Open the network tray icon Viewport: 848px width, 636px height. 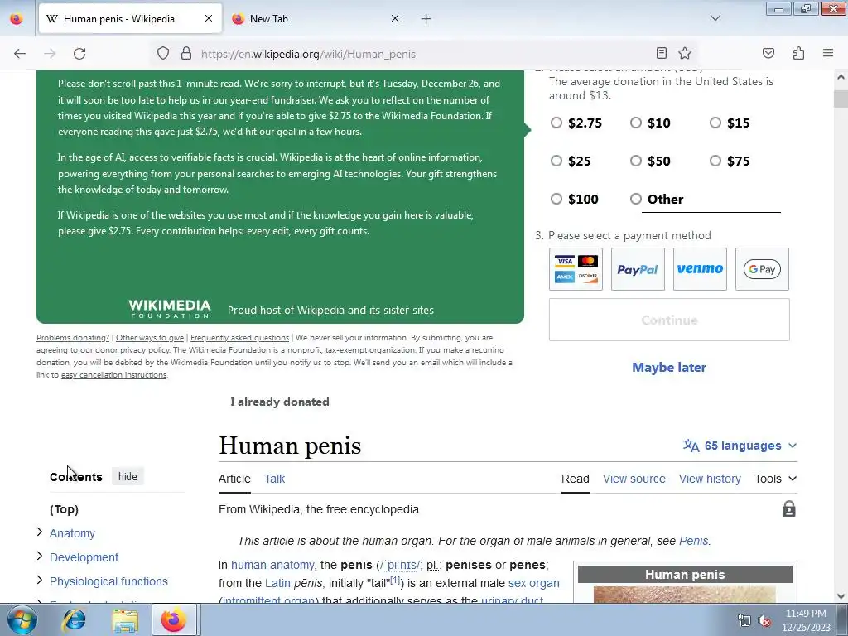click(x=744, y=621)
